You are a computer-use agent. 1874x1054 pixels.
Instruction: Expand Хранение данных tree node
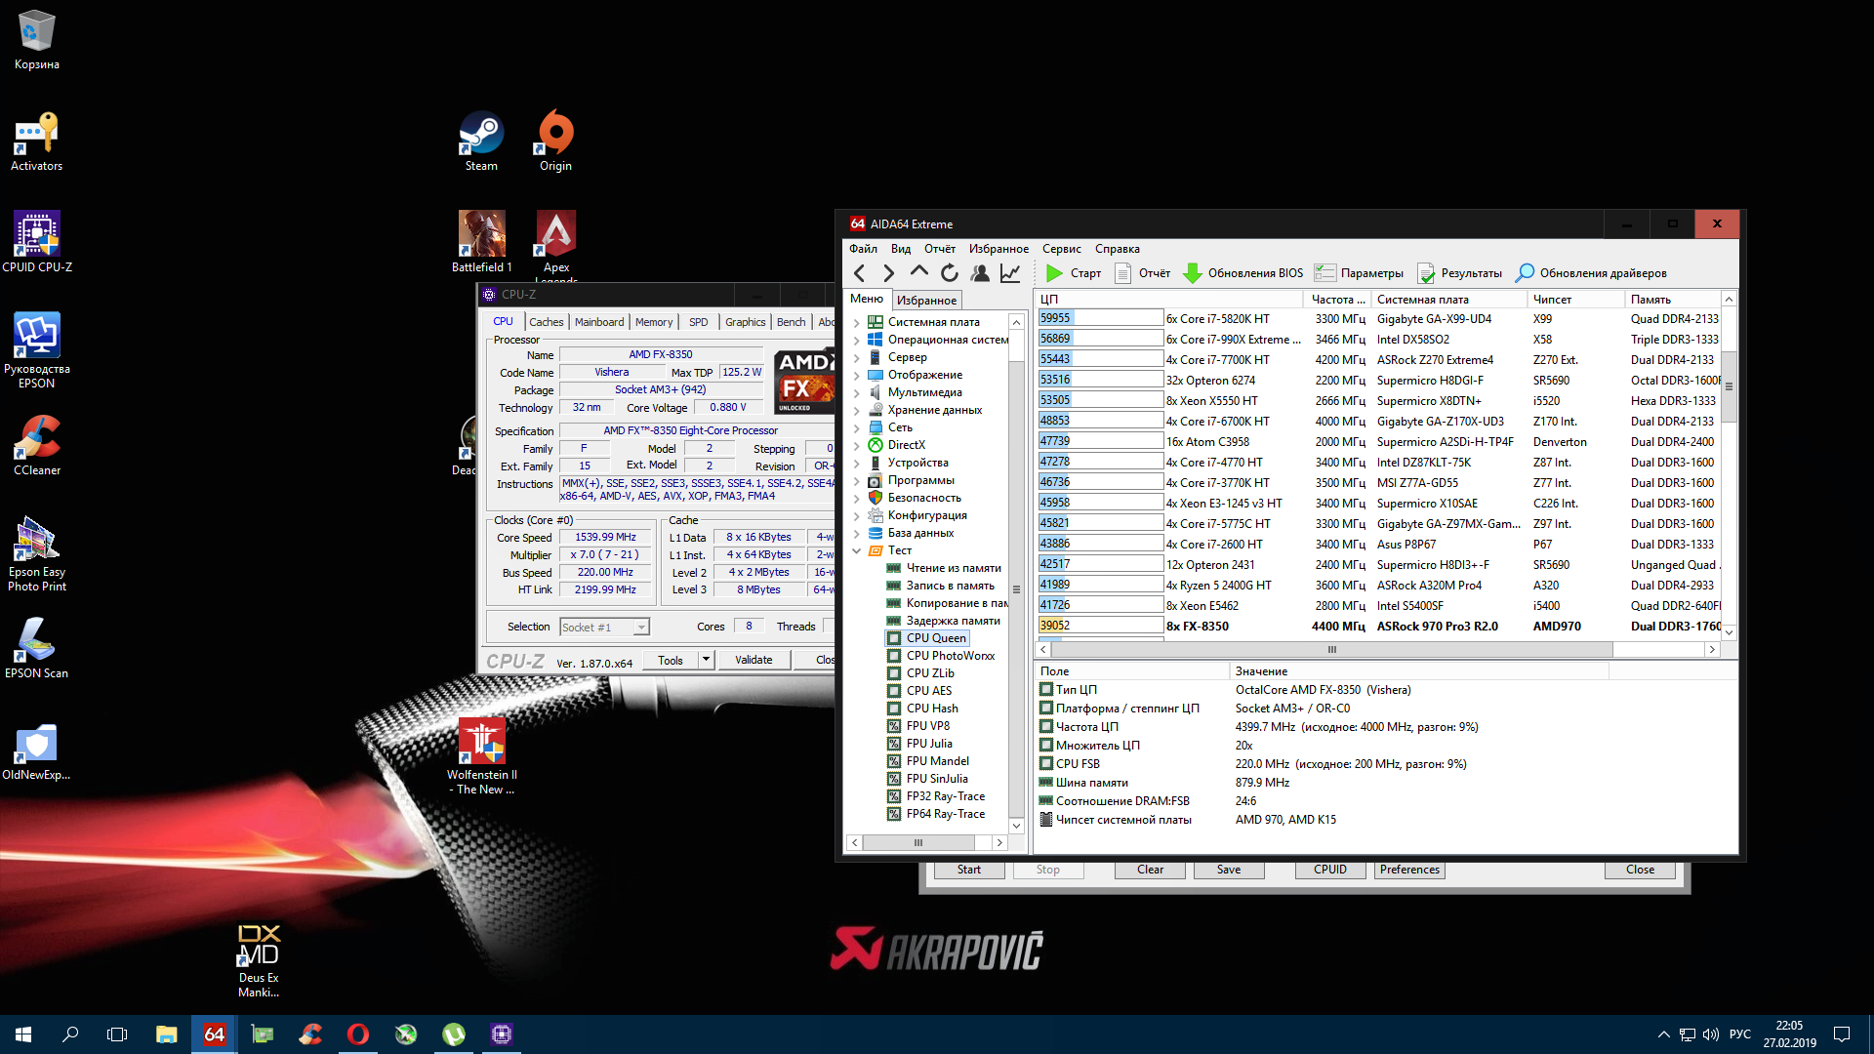pos(857,410)
